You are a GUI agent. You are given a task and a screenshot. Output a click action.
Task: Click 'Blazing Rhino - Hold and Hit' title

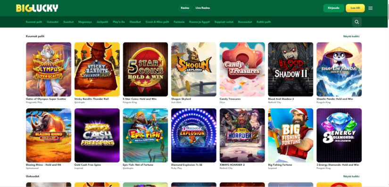43,165
